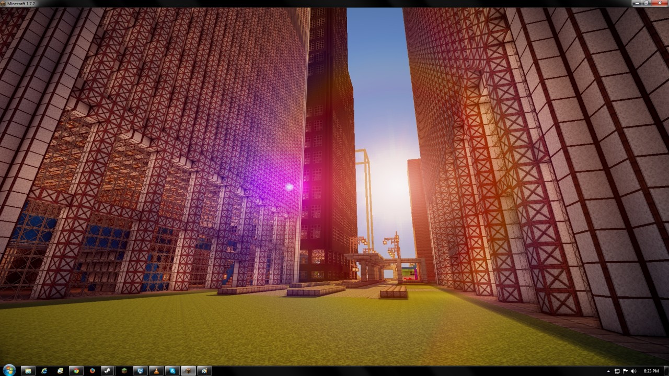The height and width of the screenshot is (376, 669).
Task: Open Internet Explorer from the taskbar
Action: pyautogui.click(x=44, y=371)
